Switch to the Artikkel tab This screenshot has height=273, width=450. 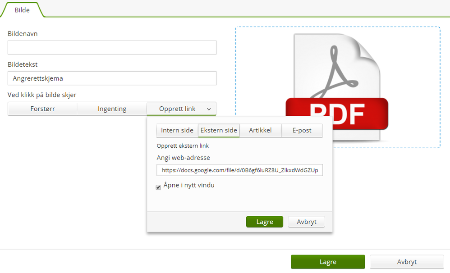[260, 131]
